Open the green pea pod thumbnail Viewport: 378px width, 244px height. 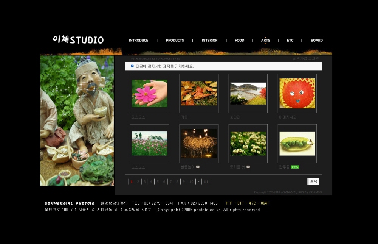tap(297, 144)
